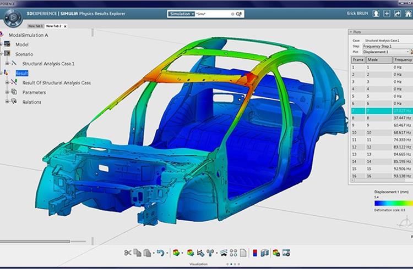Viewport: 413px width, 269px height.
Task: Select the Scenario tree node
Action: (x=24, y=54)
